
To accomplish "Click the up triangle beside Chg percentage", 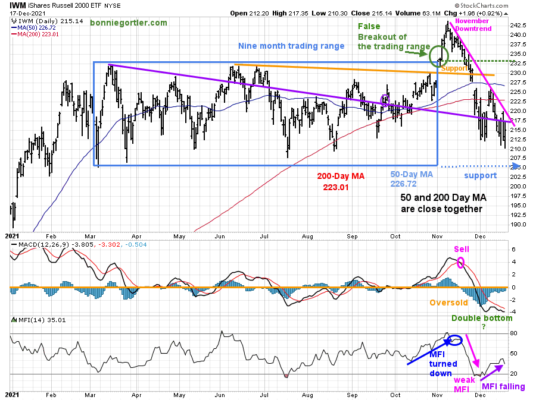I will [506, 14].
